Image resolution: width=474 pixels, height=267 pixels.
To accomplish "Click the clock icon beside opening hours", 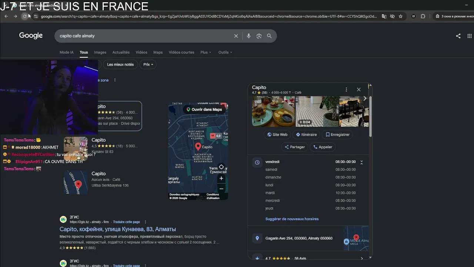I will point(257,162).
